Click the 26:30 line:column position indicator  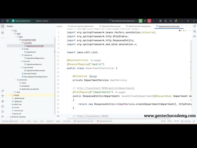click(x=163, y=121)
